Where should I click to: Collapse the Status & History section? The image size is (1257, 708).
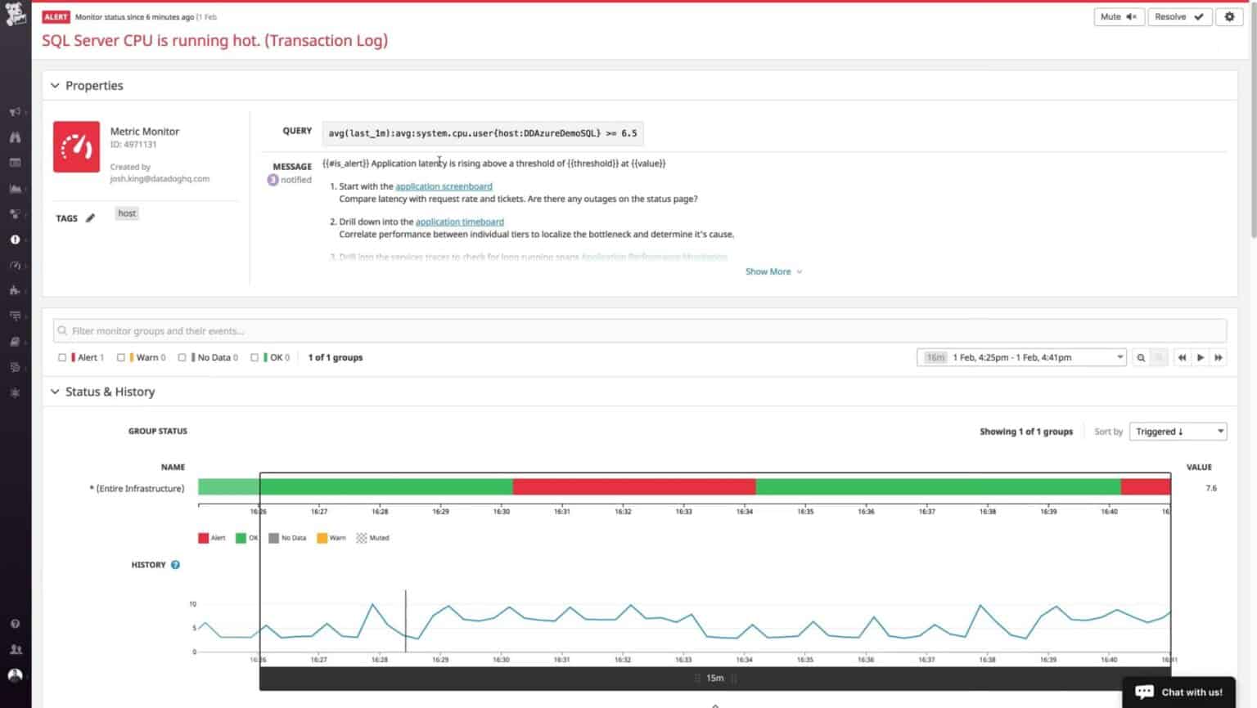54,392
